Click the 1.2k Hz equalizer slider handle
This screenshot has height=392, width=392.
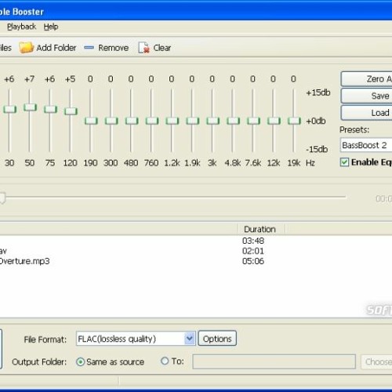click(172, 121)
